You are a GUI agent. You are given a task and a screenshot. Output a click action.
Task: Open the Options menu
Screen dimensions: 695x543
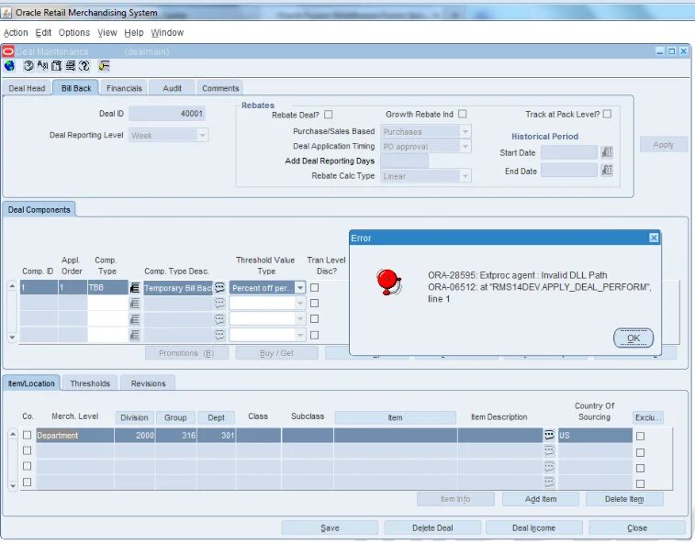pyautogui.click(x=74, y=33)
